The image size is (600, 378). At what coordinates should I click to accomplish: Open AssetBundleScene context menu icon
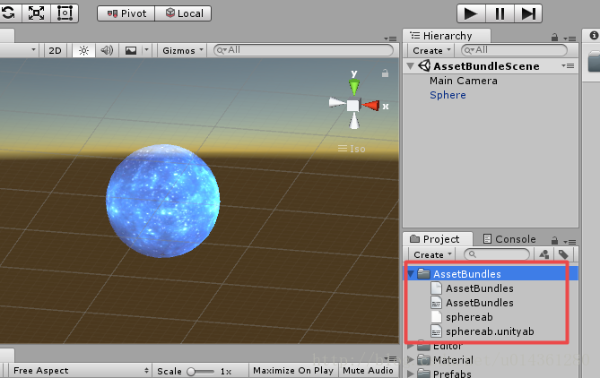(x=568, y=65)
